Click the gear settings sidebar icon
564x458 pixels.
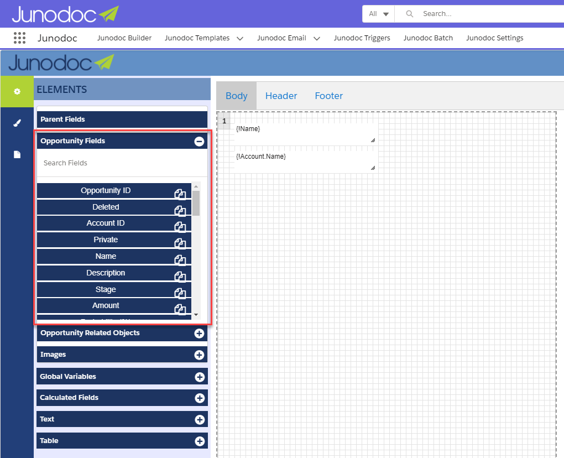pyautogui.click(x=17, y=91)
